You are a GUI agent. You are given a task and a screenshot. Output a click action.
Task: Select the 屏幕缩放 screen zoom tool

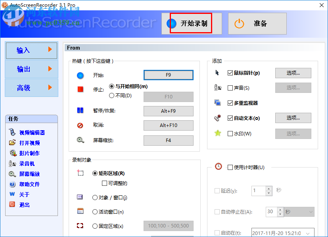point(12,173)
